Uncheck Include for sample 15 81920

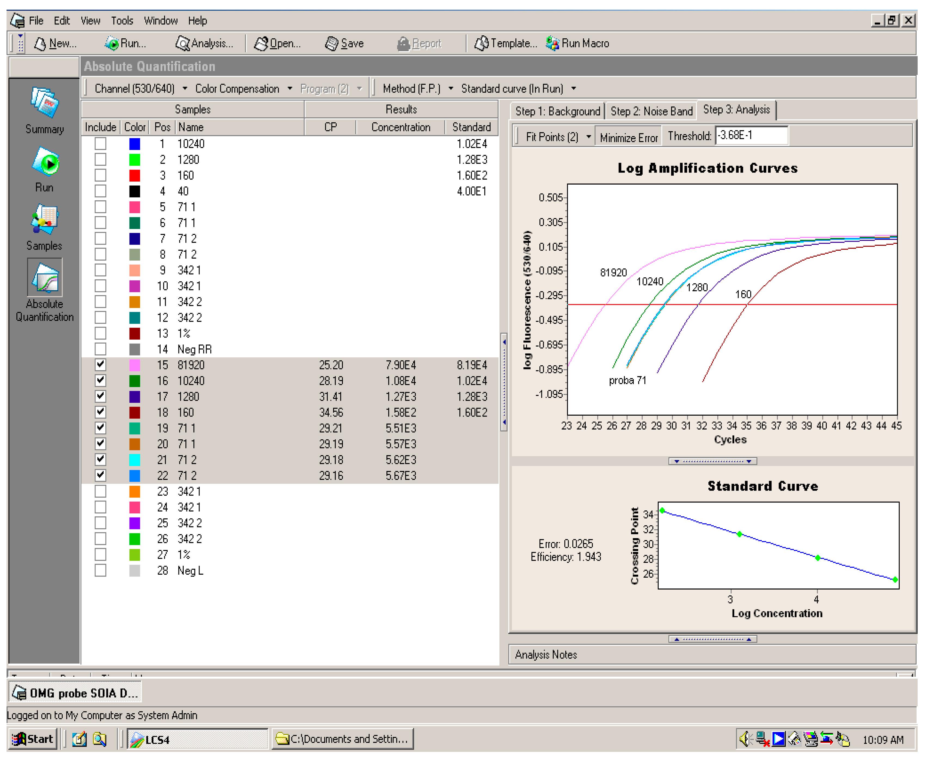pos(100,364)
